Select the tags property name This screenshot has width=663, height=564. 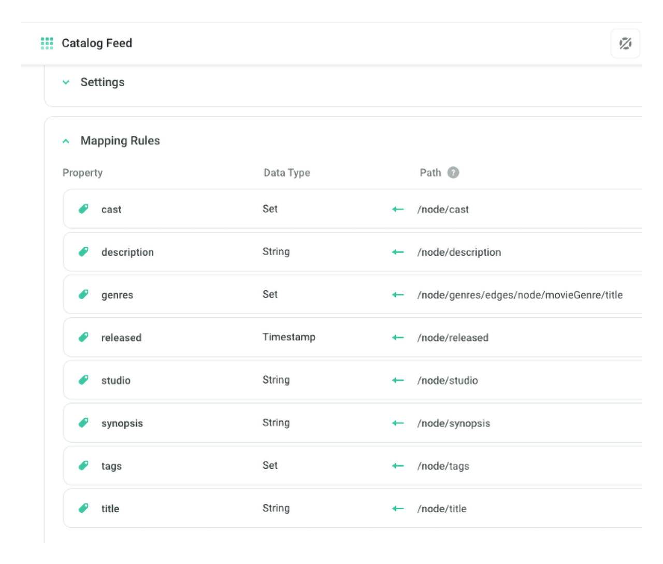pos(111,466)
